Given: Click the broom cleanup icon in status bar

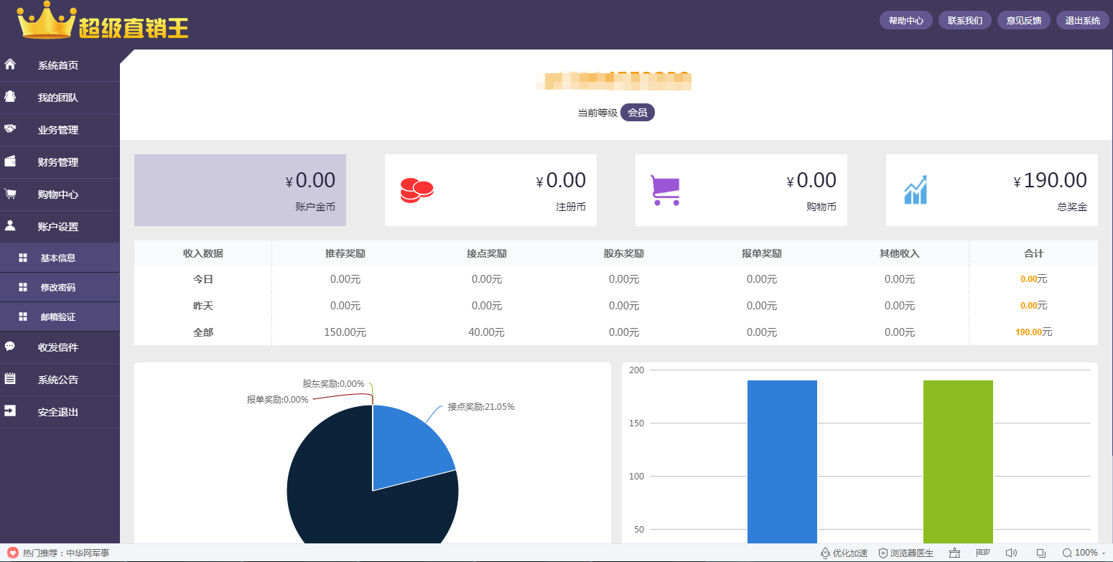Looking at the screenshot, I should pyautogui.click(x=954, y=553).
